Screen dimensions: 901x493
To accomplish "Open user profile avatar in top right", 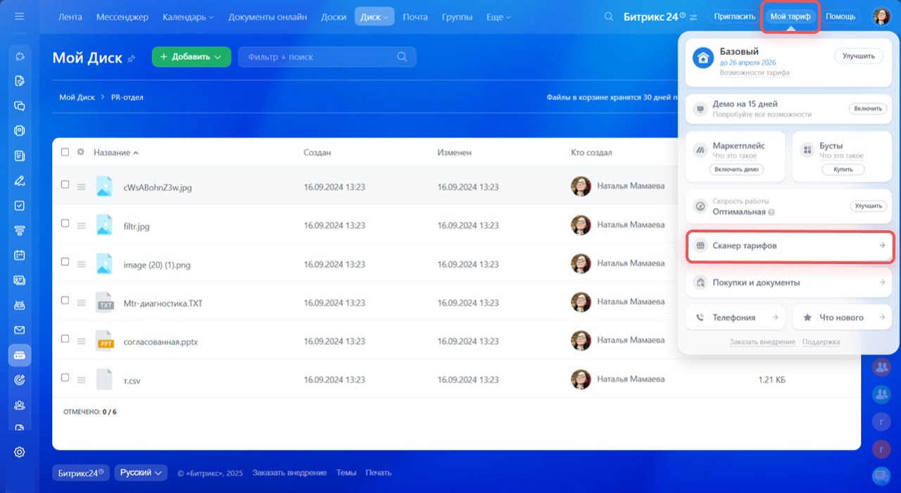I will click(881, 16).
